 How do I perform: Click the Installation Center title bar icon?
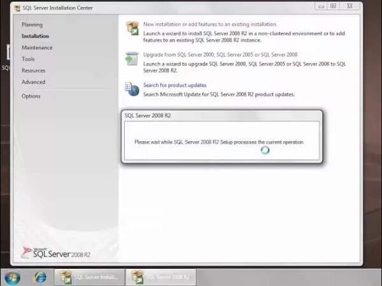(x=17, y=8)
